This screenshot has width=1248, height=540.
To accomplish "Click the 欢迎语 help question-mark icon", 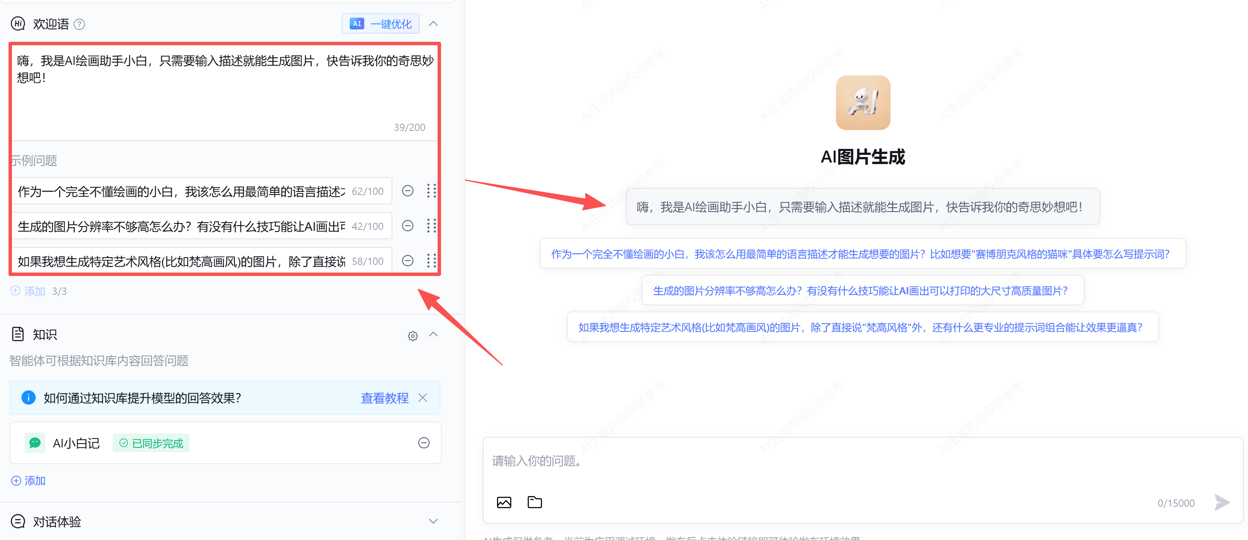I will (x=79, y=24).
